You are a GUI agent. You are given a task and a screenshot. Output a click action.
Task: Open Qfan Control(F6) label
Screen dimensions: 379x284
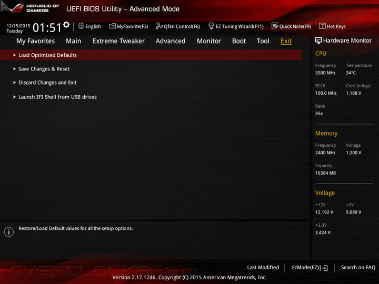tap(182, 27)
